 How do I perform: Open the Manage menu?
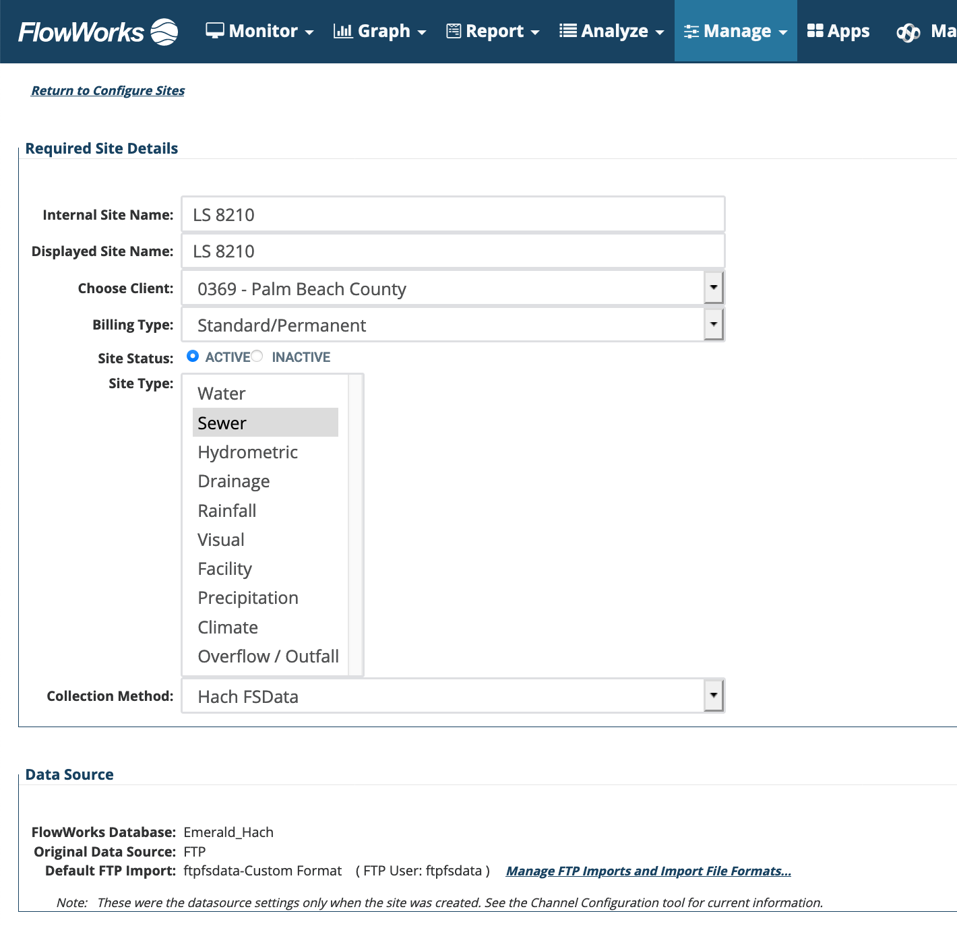tap(735, 31)
